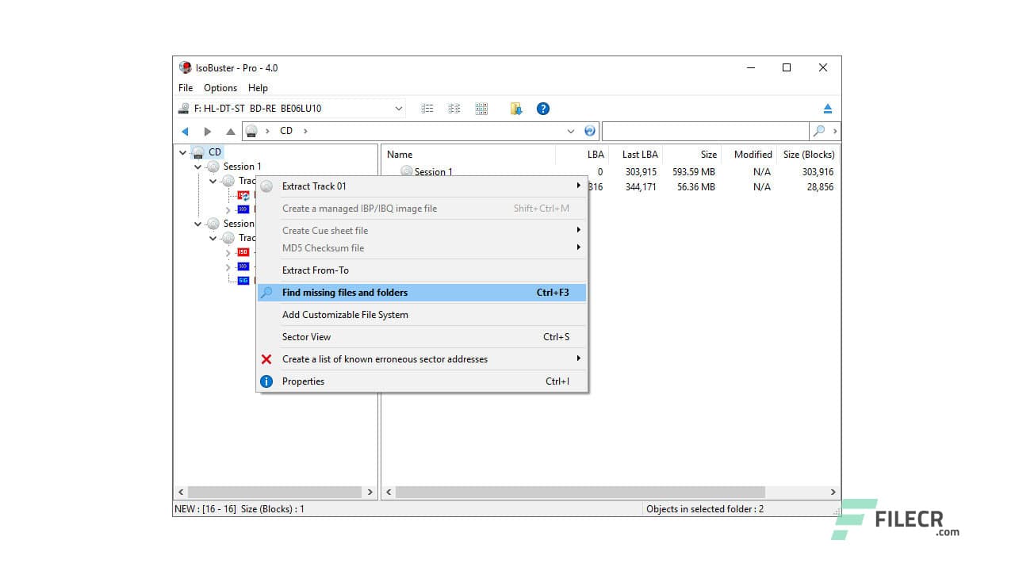Open the Extract File(s) folder icon
The height and width of the screenshot is (571, 1015).
point(515,109)
